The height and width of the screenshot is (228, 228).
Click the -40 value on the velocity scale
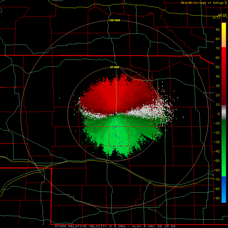point(217,151)
